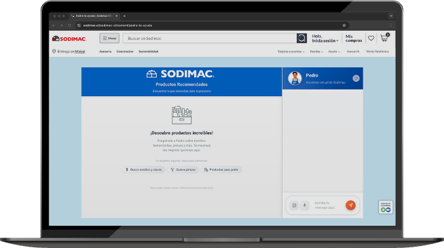Expand the Tiendas dropdown
Image resolution: width=444 pixels, height=248 pixels.
pyautogui.click(x=316, y=52)
